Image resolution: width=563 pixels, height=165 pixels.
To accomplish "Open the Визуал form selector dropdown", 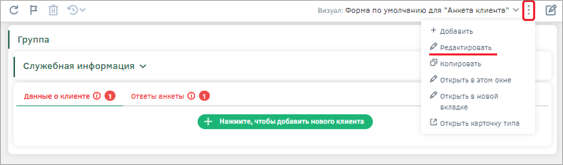I will pos(418,10).
